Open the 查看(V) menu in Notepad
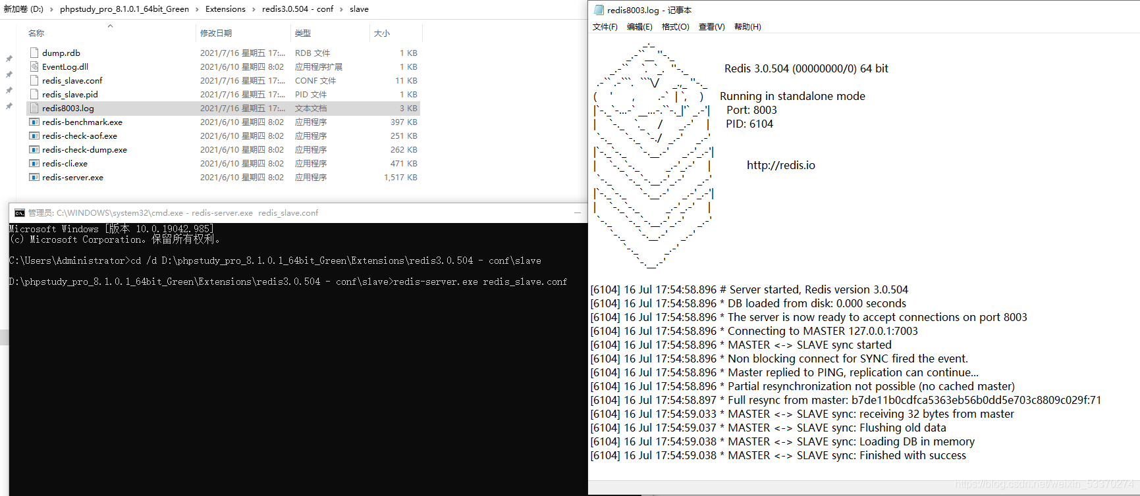This screenshot has width=1140, height=496. point(712,27)
